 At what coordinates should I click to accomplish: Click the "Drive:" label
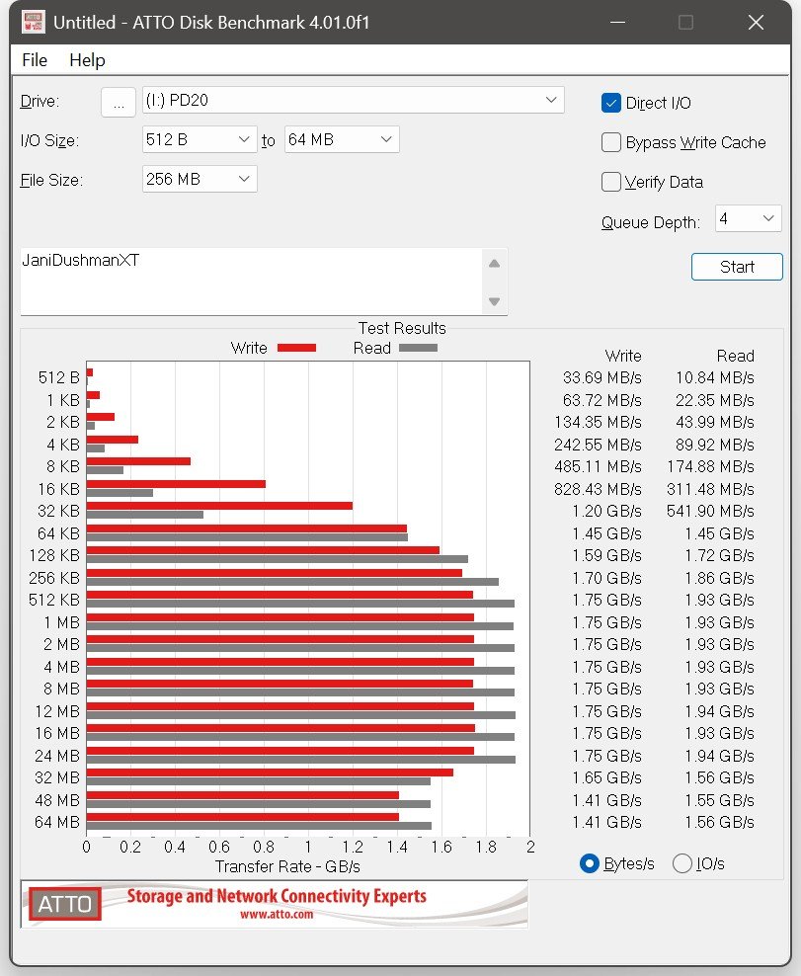click(40, 101)
